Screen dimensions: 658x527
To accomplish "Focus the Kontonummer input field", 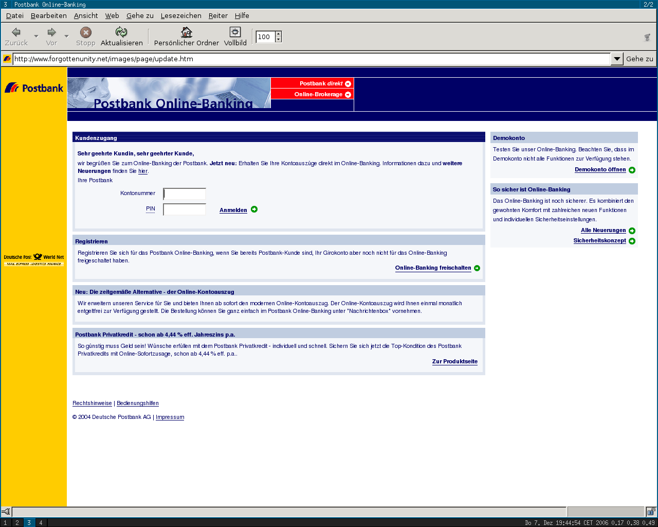I will (185, 194).
